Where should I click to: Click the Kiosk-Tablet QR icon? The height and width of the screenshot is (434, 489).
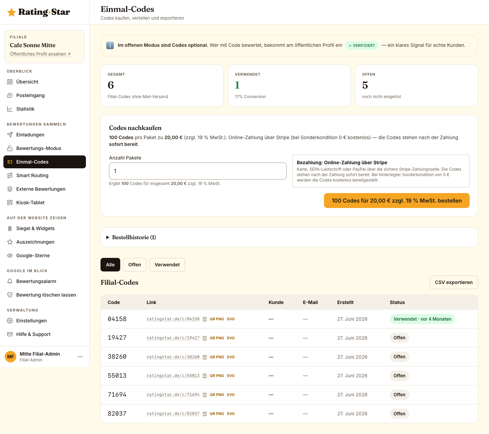point(10,203)
